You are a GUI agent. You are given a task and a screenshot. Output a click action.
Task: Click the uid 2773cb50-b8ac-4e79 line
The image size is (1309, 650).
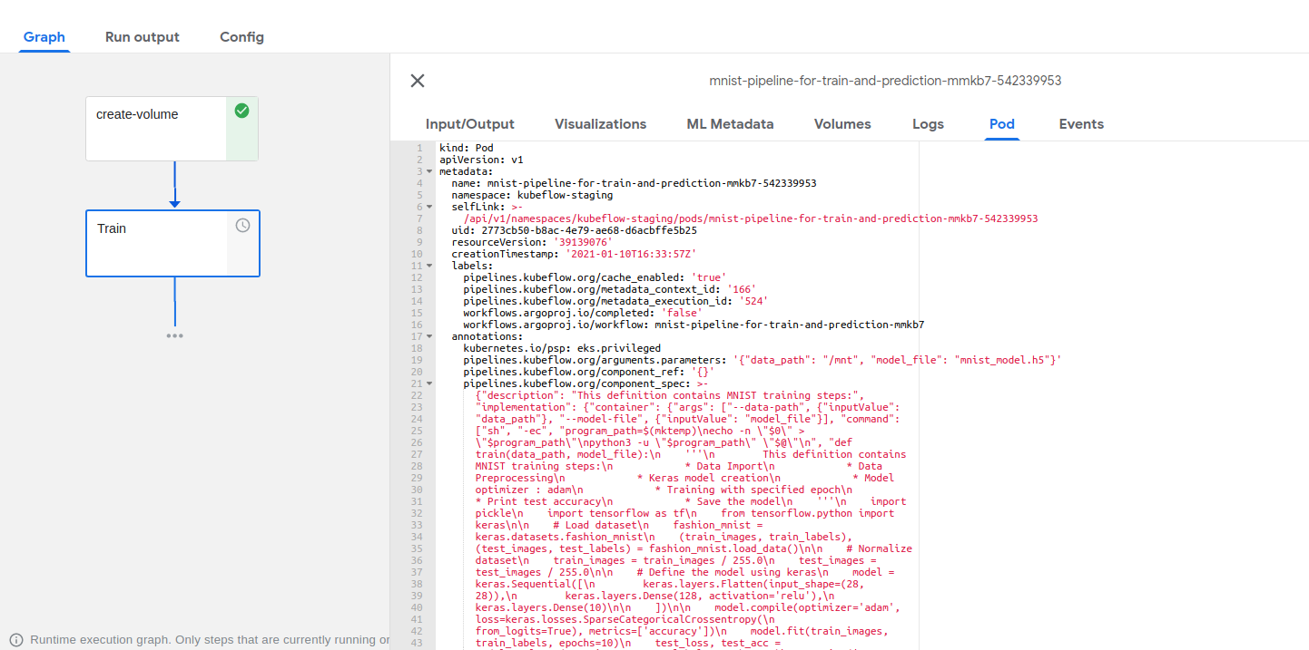tap(574, 230)
